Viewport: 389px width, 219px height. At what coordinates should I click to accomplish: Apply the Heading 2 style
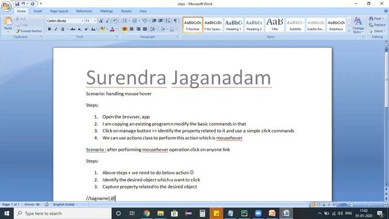(x=254, y=25)
